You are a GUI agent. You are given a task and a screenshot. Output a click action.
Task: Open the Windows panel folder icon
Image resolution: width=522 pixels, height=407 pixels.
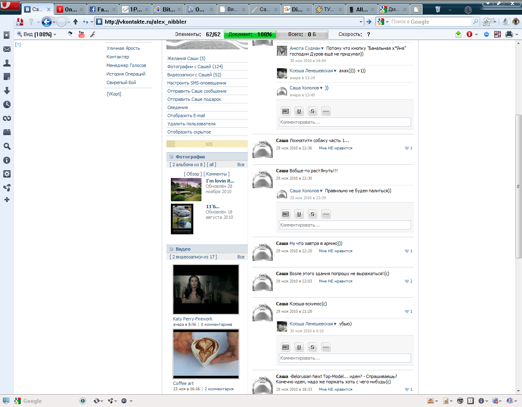pos(7,132)
